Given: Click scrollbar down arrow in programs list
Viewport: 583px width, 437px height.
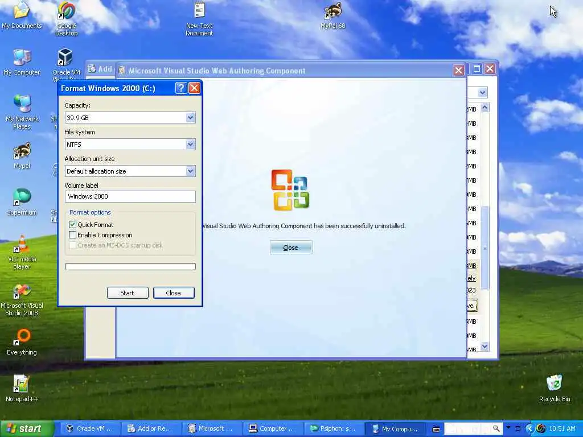Looking at the screenshot, I should pyautogui.click(x=485, y=347).
